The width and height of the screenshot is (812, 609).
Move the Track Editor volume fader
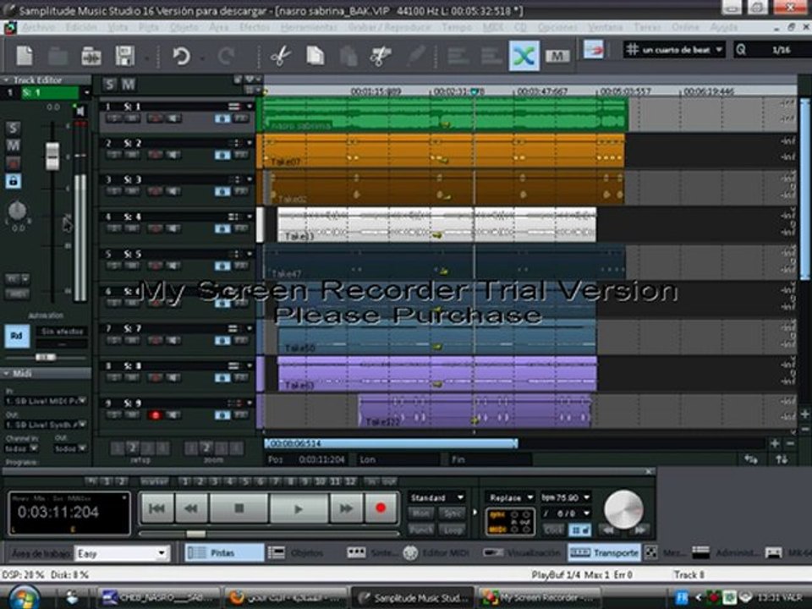pyautogui.click(x=52, y=156)
